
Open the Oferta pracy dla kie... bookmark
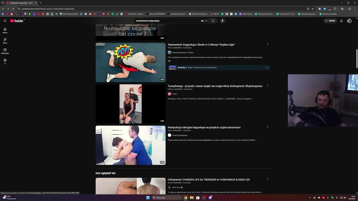tap(264, 14)
